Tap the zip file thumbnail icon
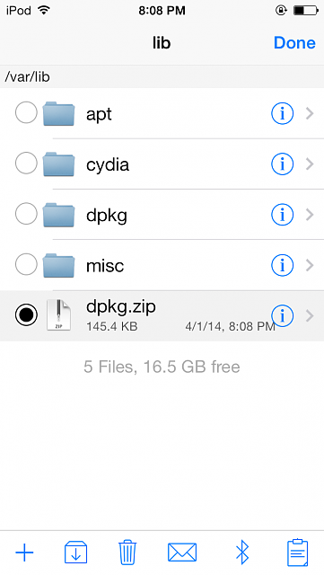Image resolution: width=324 pixels, height=575 pixels. click(x=58, y=315)
